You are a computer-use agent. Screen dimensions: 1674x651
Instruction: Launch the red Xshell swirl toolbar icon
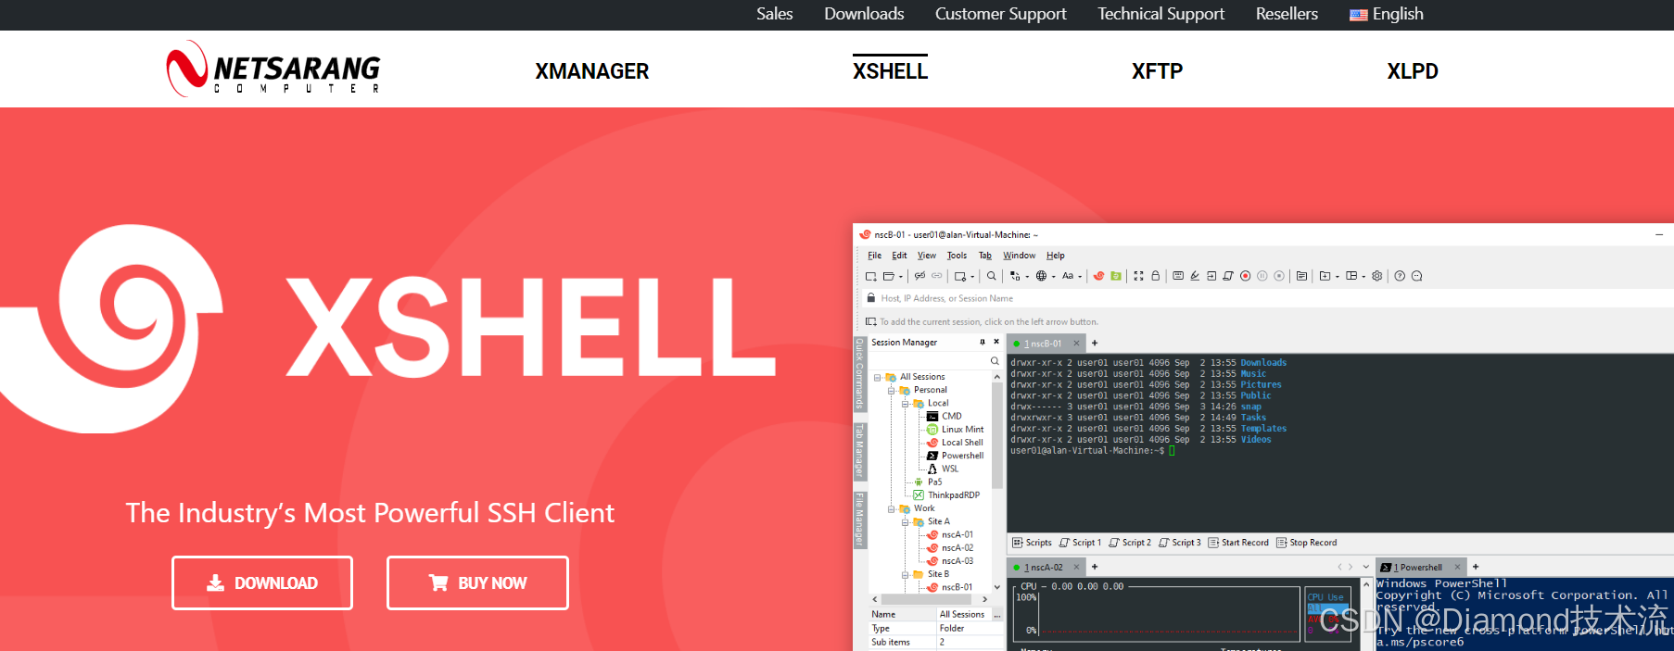(x=1098, y=276)
